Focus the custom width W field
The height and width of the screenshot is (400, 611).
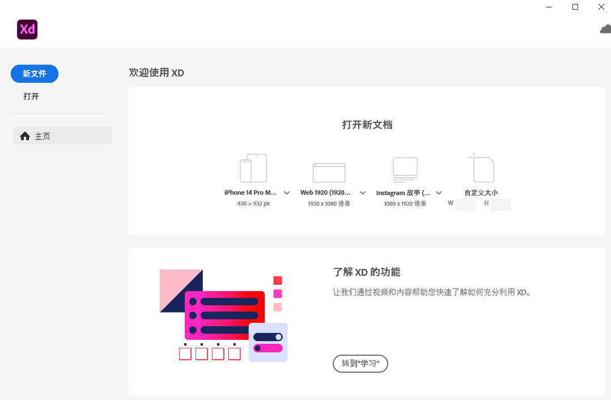(466, 204)
